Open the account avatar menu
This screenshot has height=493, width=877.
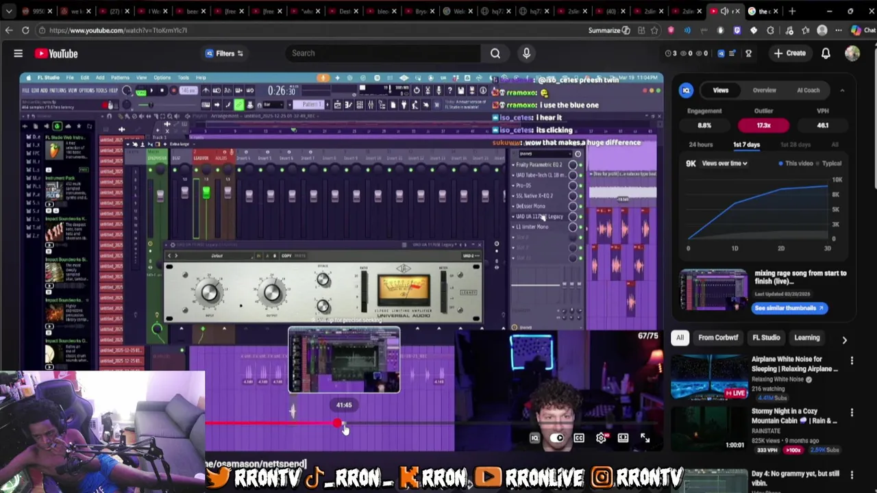coord(852,53)
